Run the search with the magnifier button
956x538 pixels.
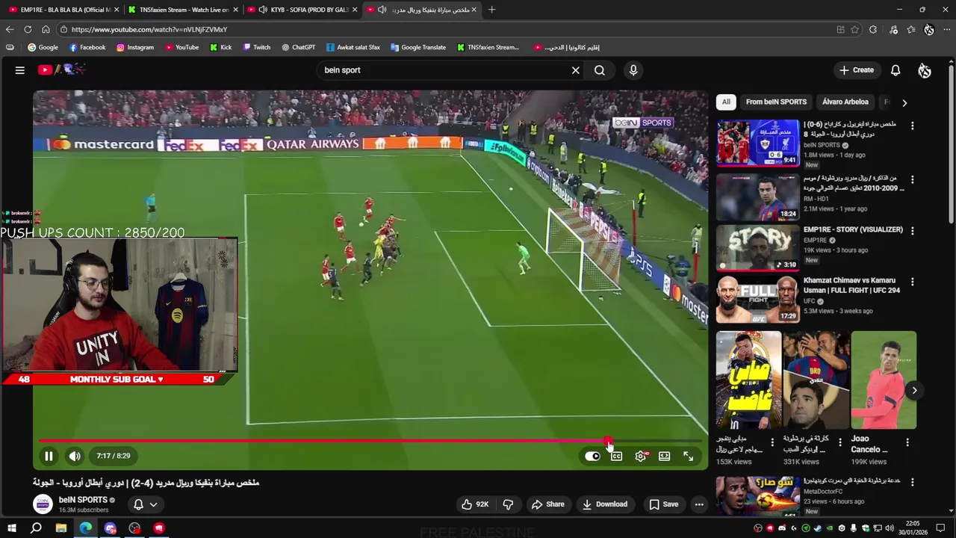pos(599,70)
